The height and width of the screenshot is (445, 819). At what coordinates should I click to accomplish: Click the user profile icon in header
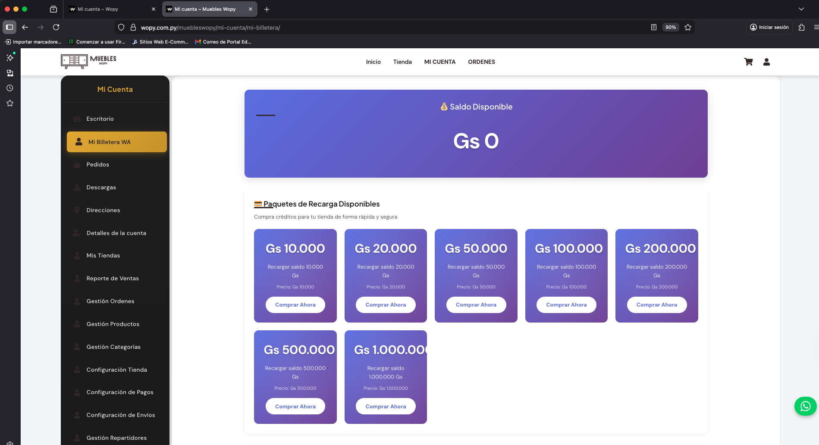point(766,62)
